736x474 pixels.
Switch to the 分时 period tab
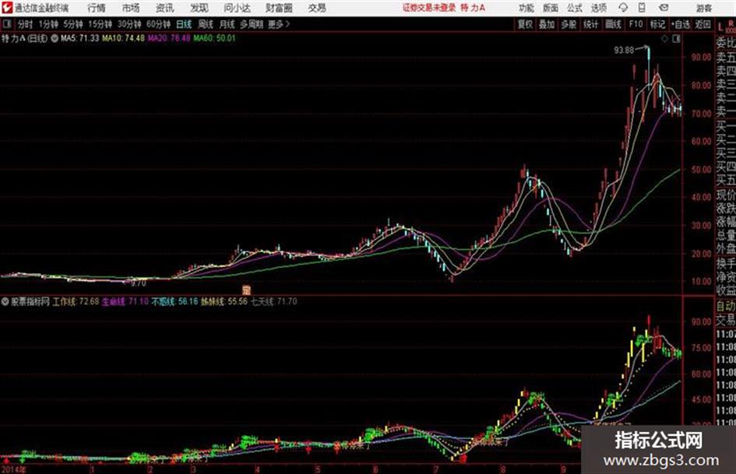[26, 24]
